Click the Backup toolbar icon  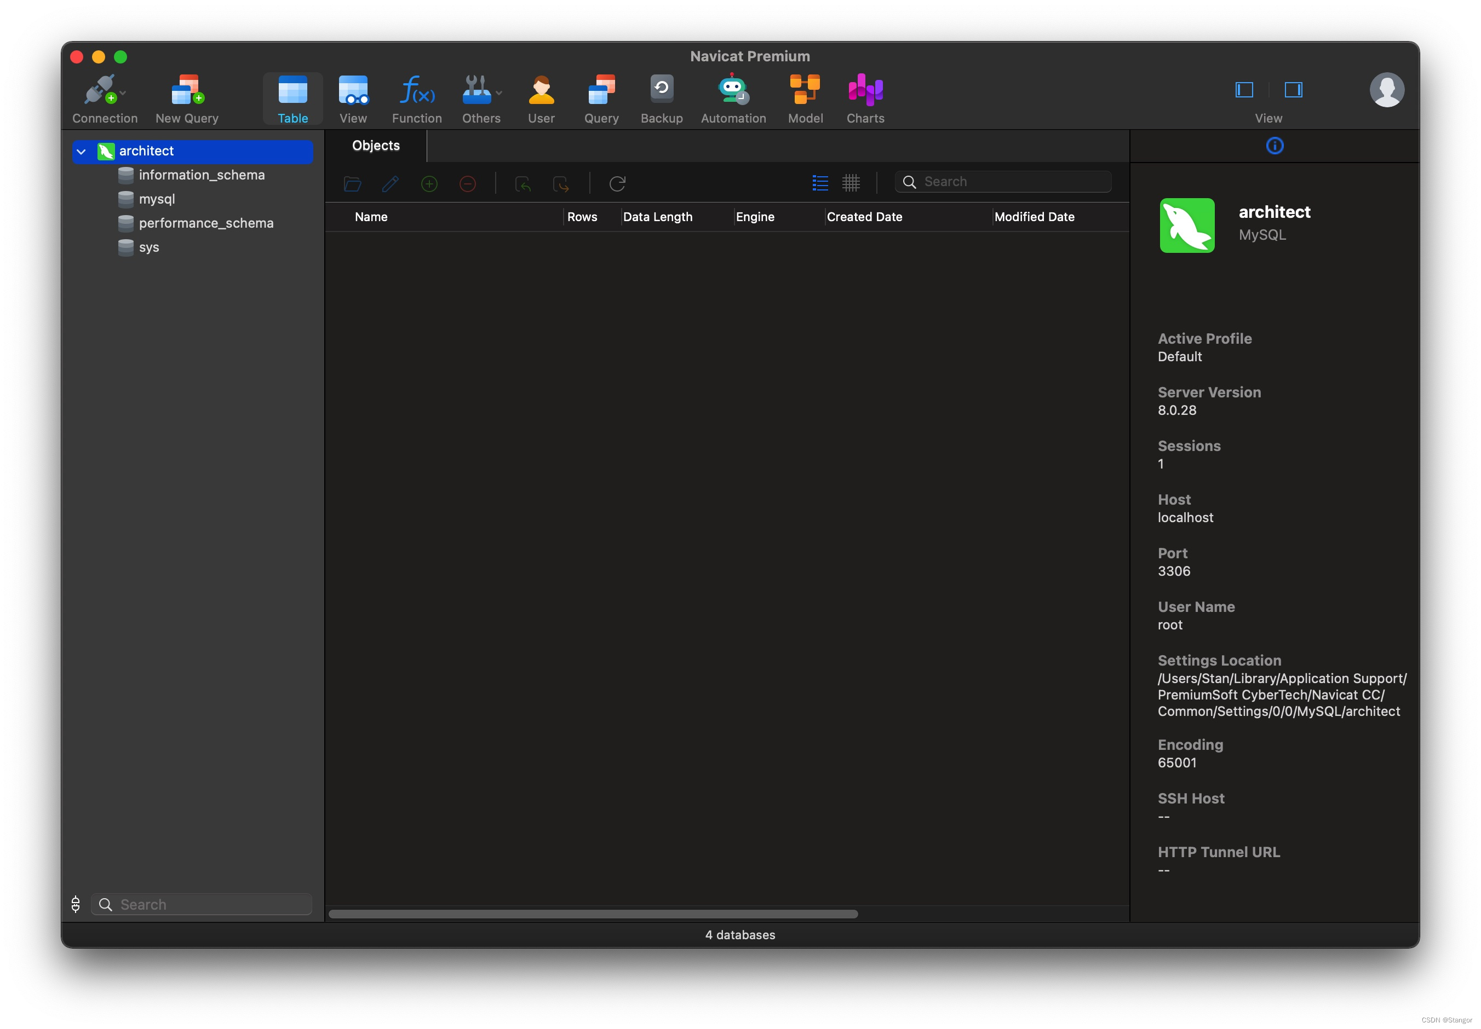(661, 90)
